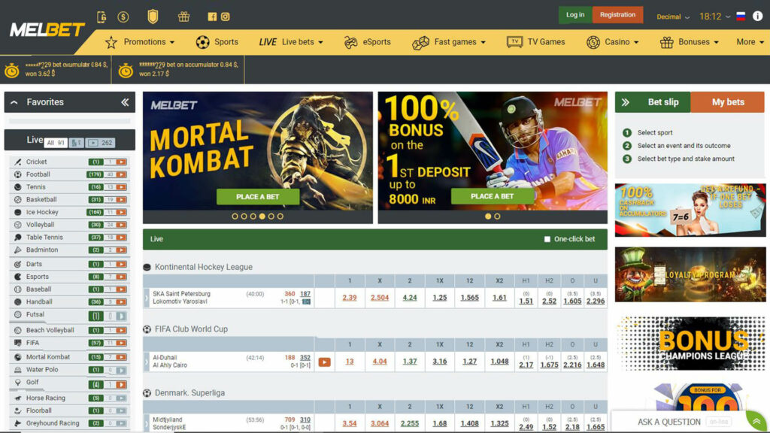
Task: Open Melbet Facebook page icon
Action: pos(212,17)
